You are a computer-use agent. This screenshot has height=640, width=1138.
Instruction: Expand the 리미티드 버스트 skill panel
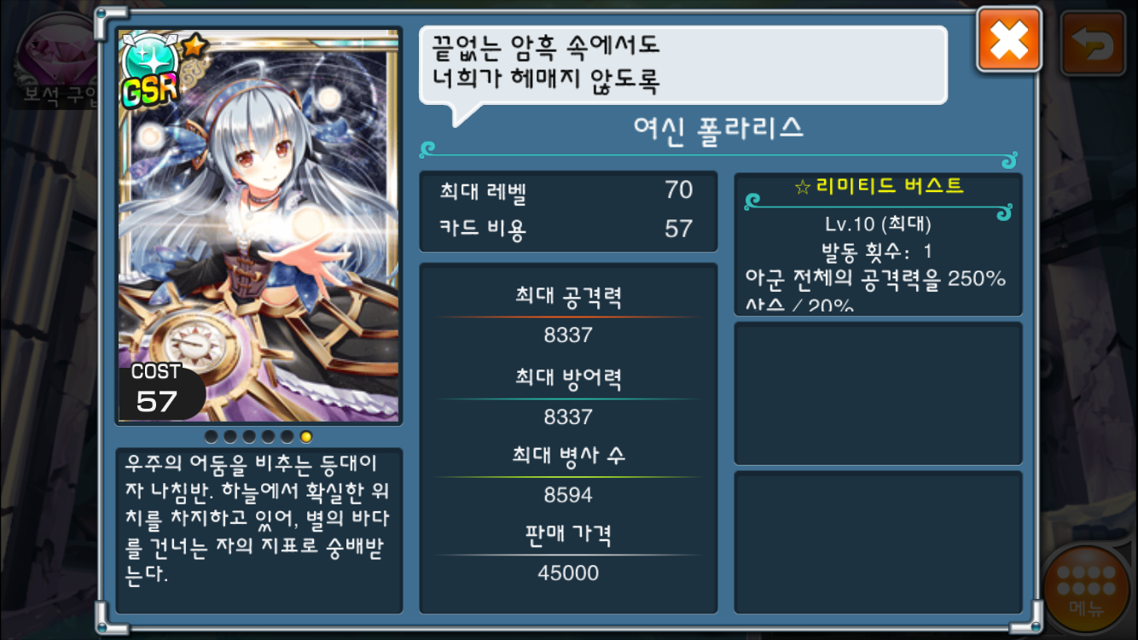(x=878, y=244)
